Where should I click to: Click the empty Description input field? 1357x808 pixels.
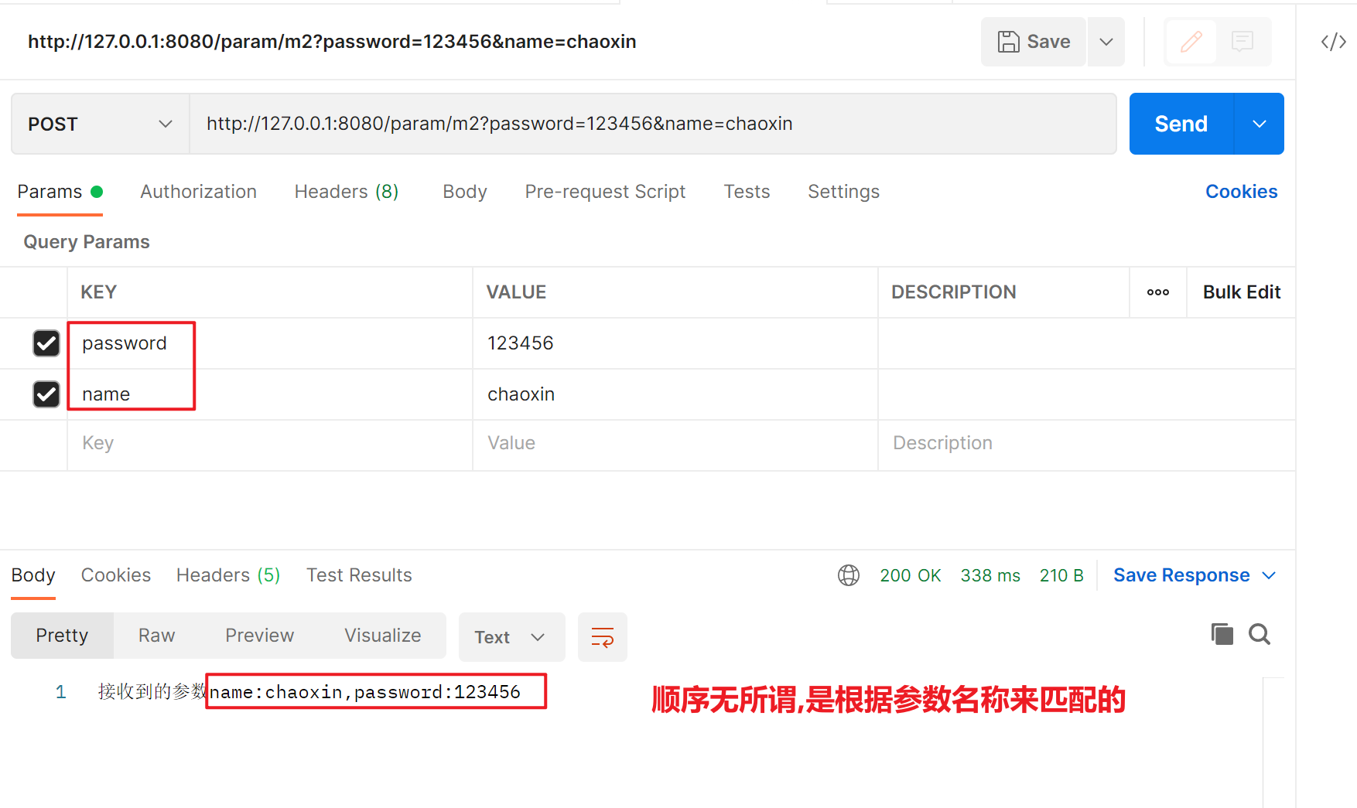[1086, 444]
